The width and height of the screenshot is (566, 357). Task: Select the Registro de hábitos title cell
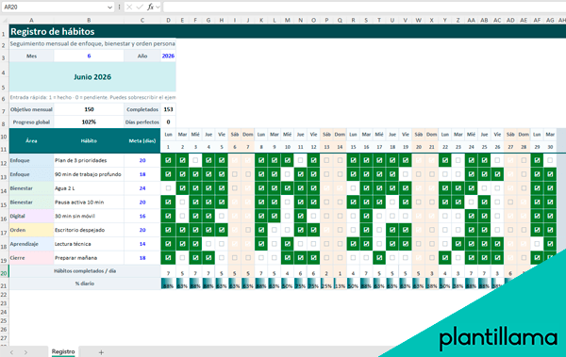pos(288,32)
